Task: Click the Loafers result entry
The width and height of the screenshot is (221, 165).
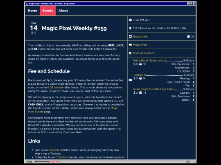Action: (185, 93)
